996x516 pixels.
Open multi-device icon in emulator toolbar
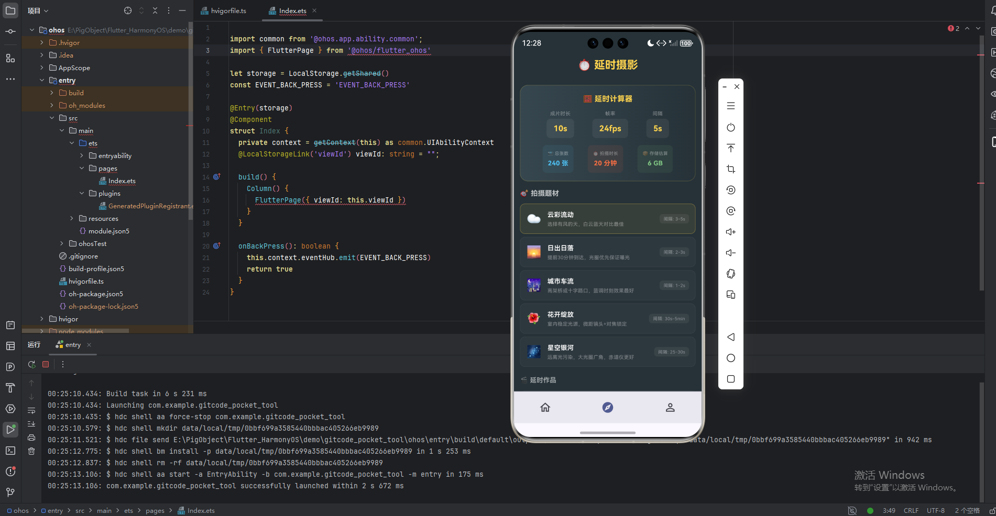coord(731,295)
